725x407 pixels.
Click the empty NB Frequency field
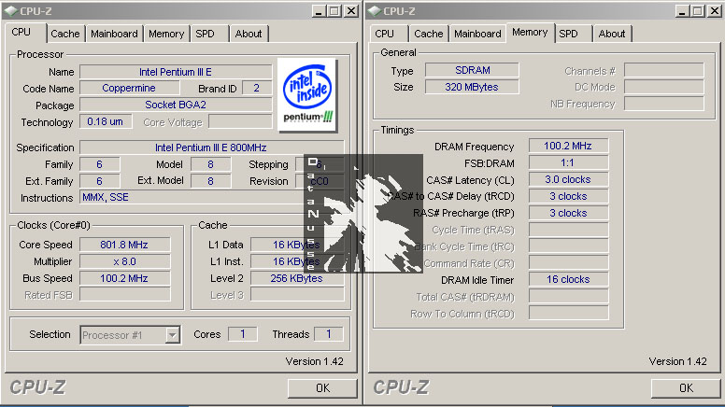click(664, 104)
